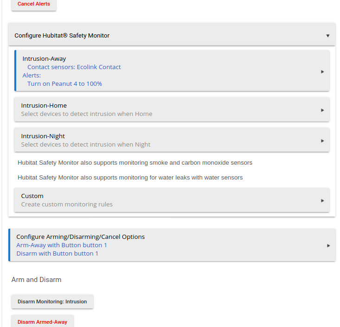
Task: Open the Intrusion-Away settings
Action: 172,71
